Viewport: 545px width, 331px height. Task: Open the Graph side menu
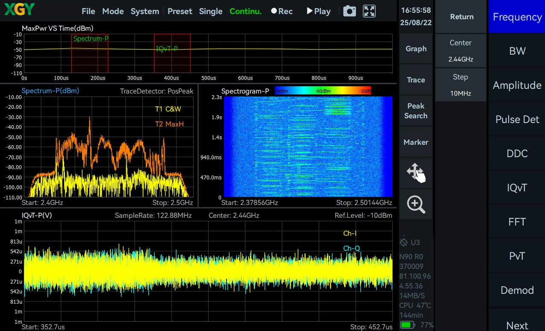(416, 49)
